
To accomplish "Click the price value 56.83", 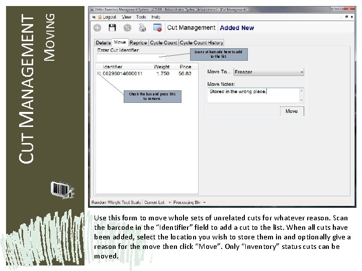I will click(185, 73).
